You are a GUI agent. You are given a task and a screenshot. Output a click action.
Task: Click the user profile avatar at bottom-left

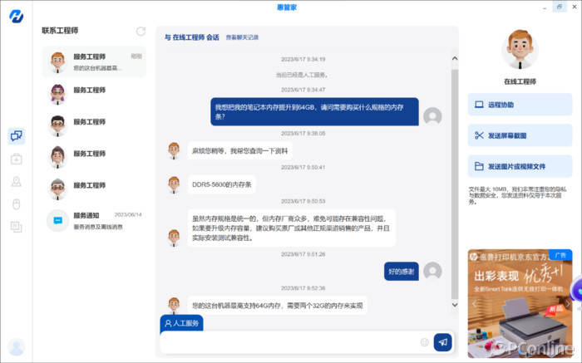(x=16, y=346)
